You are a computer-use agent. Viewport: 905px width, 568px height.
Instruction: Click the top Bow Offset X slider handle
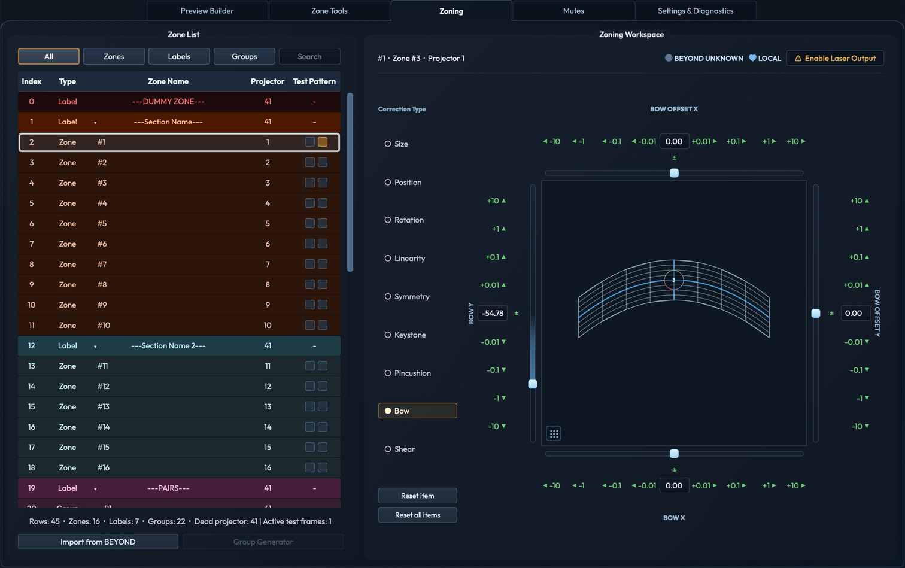pyautogui.click(x=674, y=173)
